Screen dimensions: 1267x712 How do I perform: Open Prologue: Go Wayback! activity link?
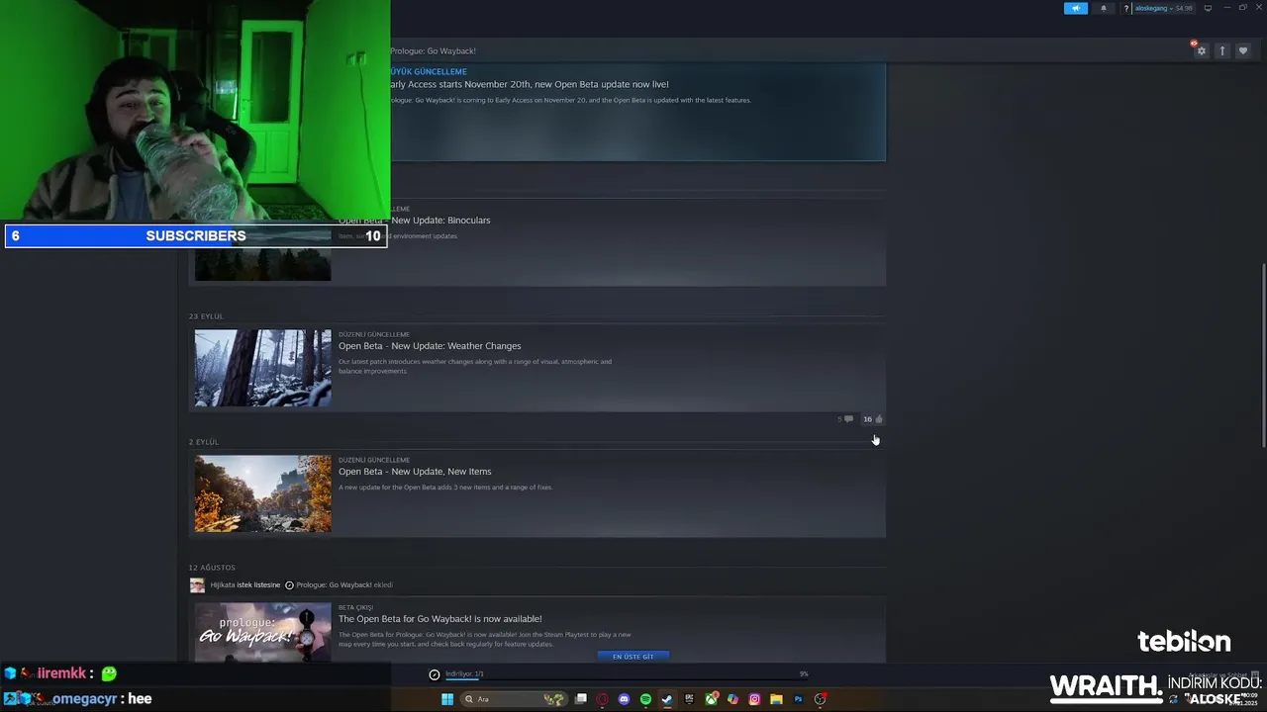pyautogui.click(x=334, y=585)
